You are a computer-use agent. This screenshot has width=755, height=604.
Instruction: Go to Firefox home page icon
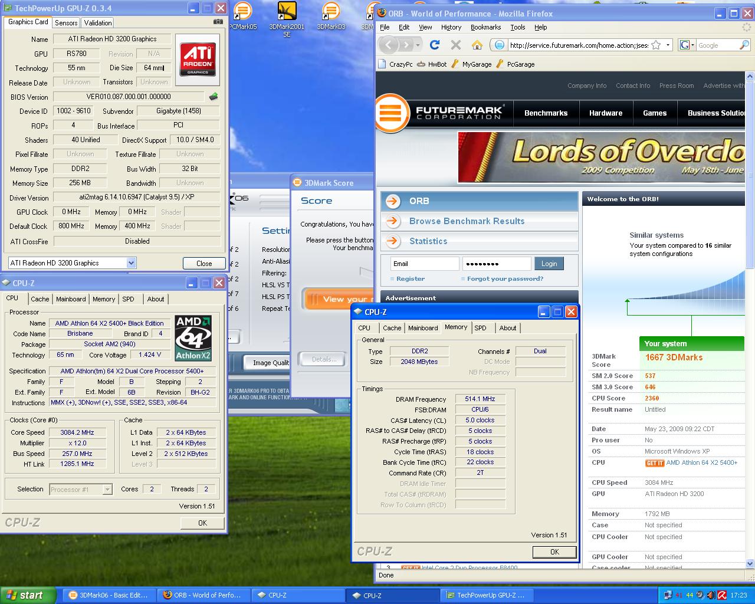(477, 45)
